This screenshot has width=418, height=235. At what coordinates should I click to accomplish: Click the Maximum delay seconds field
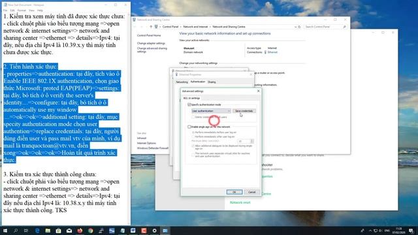coord(244,141)
